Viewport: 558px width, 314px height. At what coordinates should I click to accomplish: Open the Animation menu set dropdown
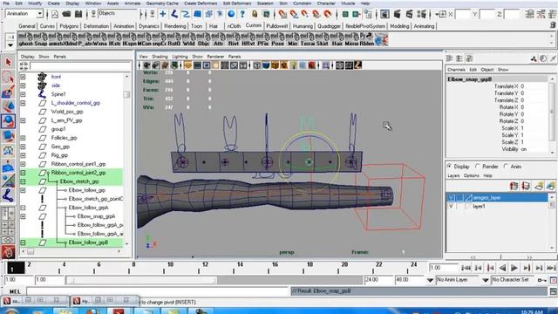point(40,14)
